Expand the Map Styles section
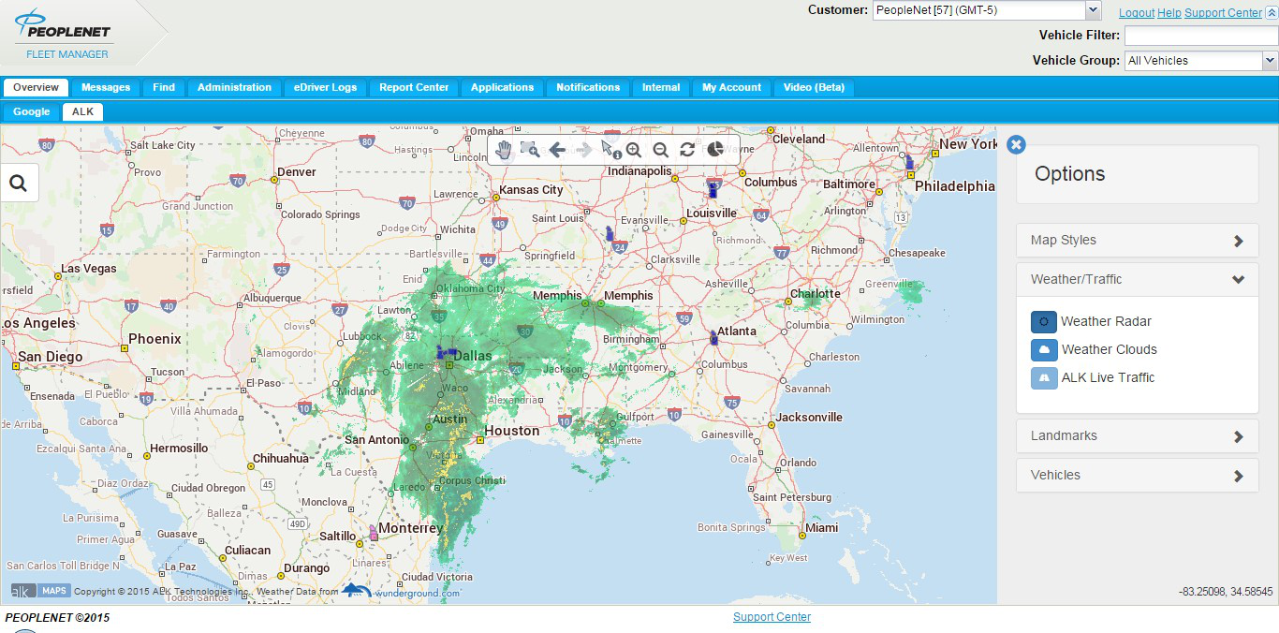The width and height of the screenshot is (1279, 633). (1137, 240)
